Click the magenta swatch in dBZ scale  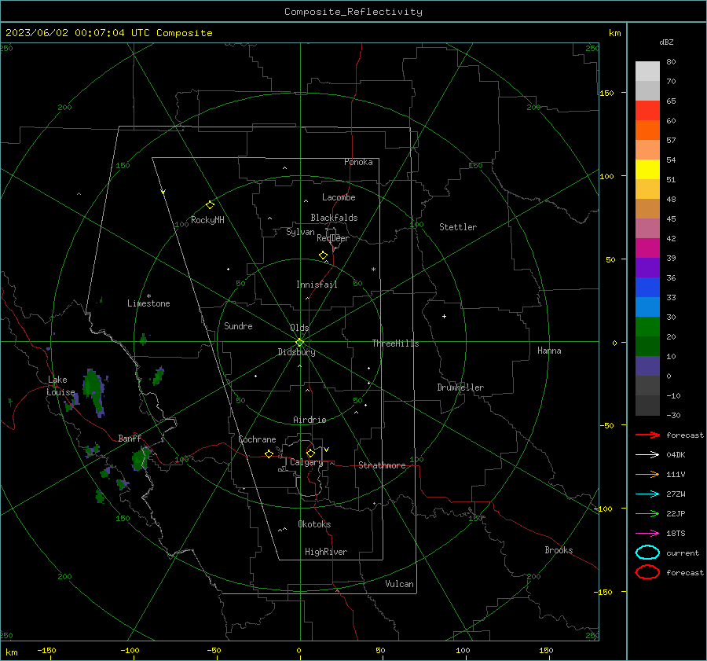(x=647, y=248)
